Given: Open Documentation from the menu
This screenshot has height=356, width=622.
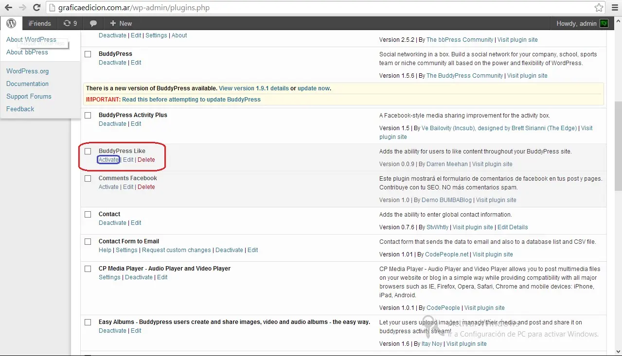Looking at the screenshot, I should 27,84.
